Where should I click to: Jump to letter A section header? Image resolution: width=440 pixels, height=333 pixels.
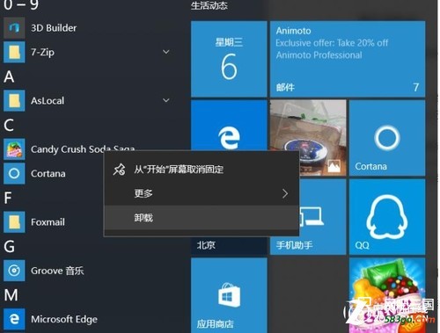9,76
